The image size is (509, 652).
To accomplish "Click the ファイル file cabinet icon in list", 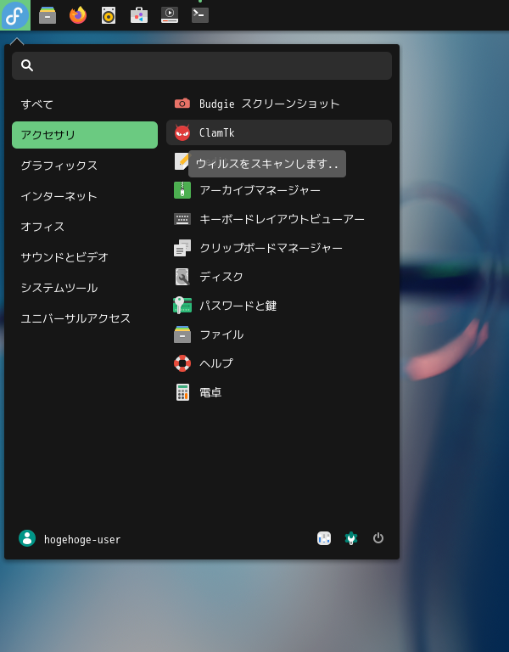I will [x=182, y=334].
